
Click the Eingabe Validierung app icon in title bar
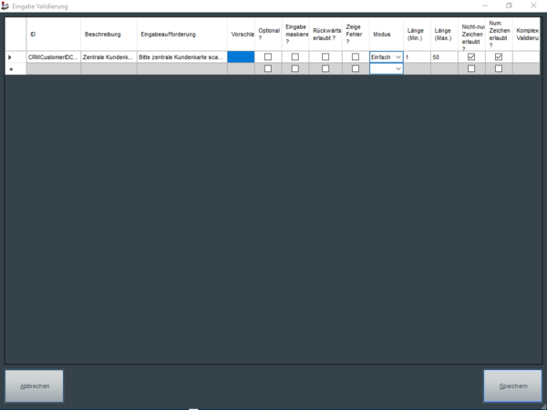pyautogui.click(x=5, y=5)
